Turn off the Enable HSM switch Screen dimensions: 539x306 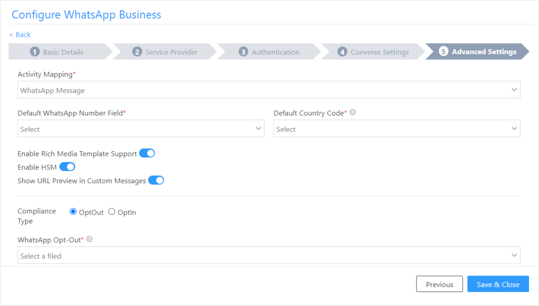67,167
